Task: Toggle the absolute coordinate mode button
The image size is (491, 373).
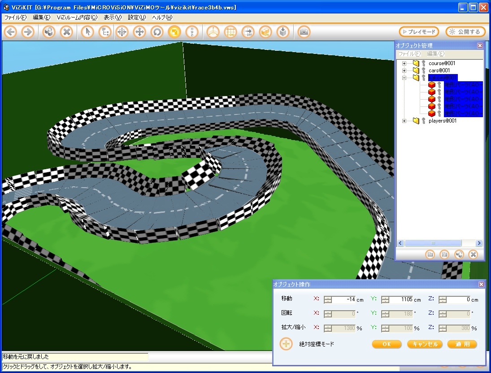Action: pos(286,344)
